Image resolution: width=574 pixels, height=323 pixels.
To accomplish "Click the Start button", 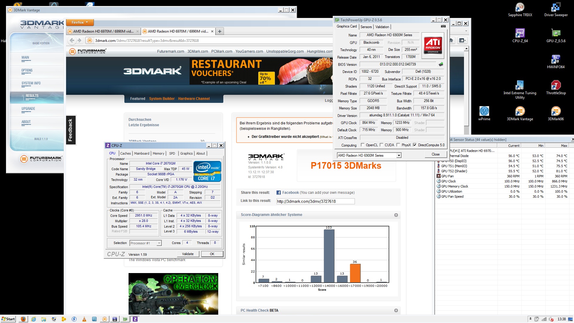I will tap(8, 319).
